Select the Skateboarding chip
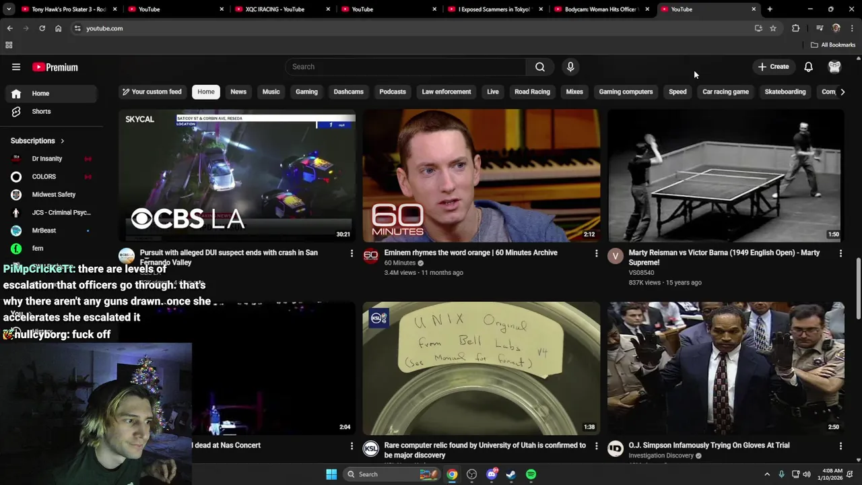The height and width of the screenshot is (485, 862). (x=785, y=92)
